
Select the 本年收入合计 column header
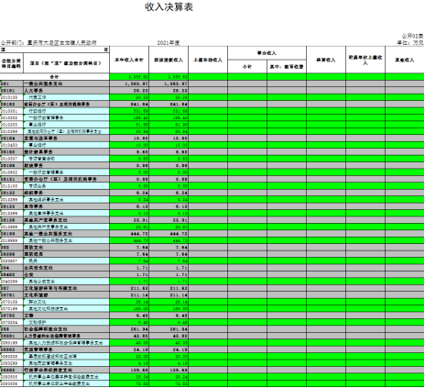(x=129, y=60)
